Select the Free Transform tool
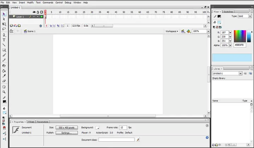 click(4, 24)
